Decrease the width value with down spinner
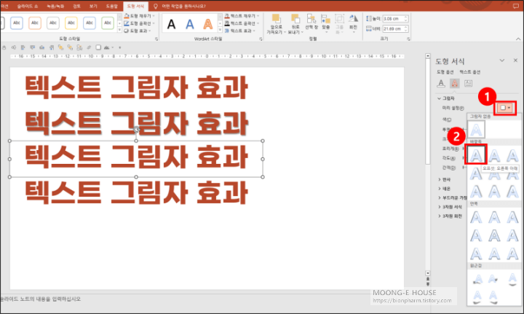The image size is (524, 314). pyautogui.click(x=406, y=31)
